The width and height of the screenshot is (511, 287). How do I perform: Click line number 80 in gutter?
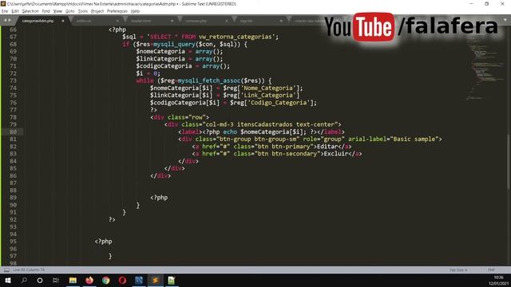point(13,132)
